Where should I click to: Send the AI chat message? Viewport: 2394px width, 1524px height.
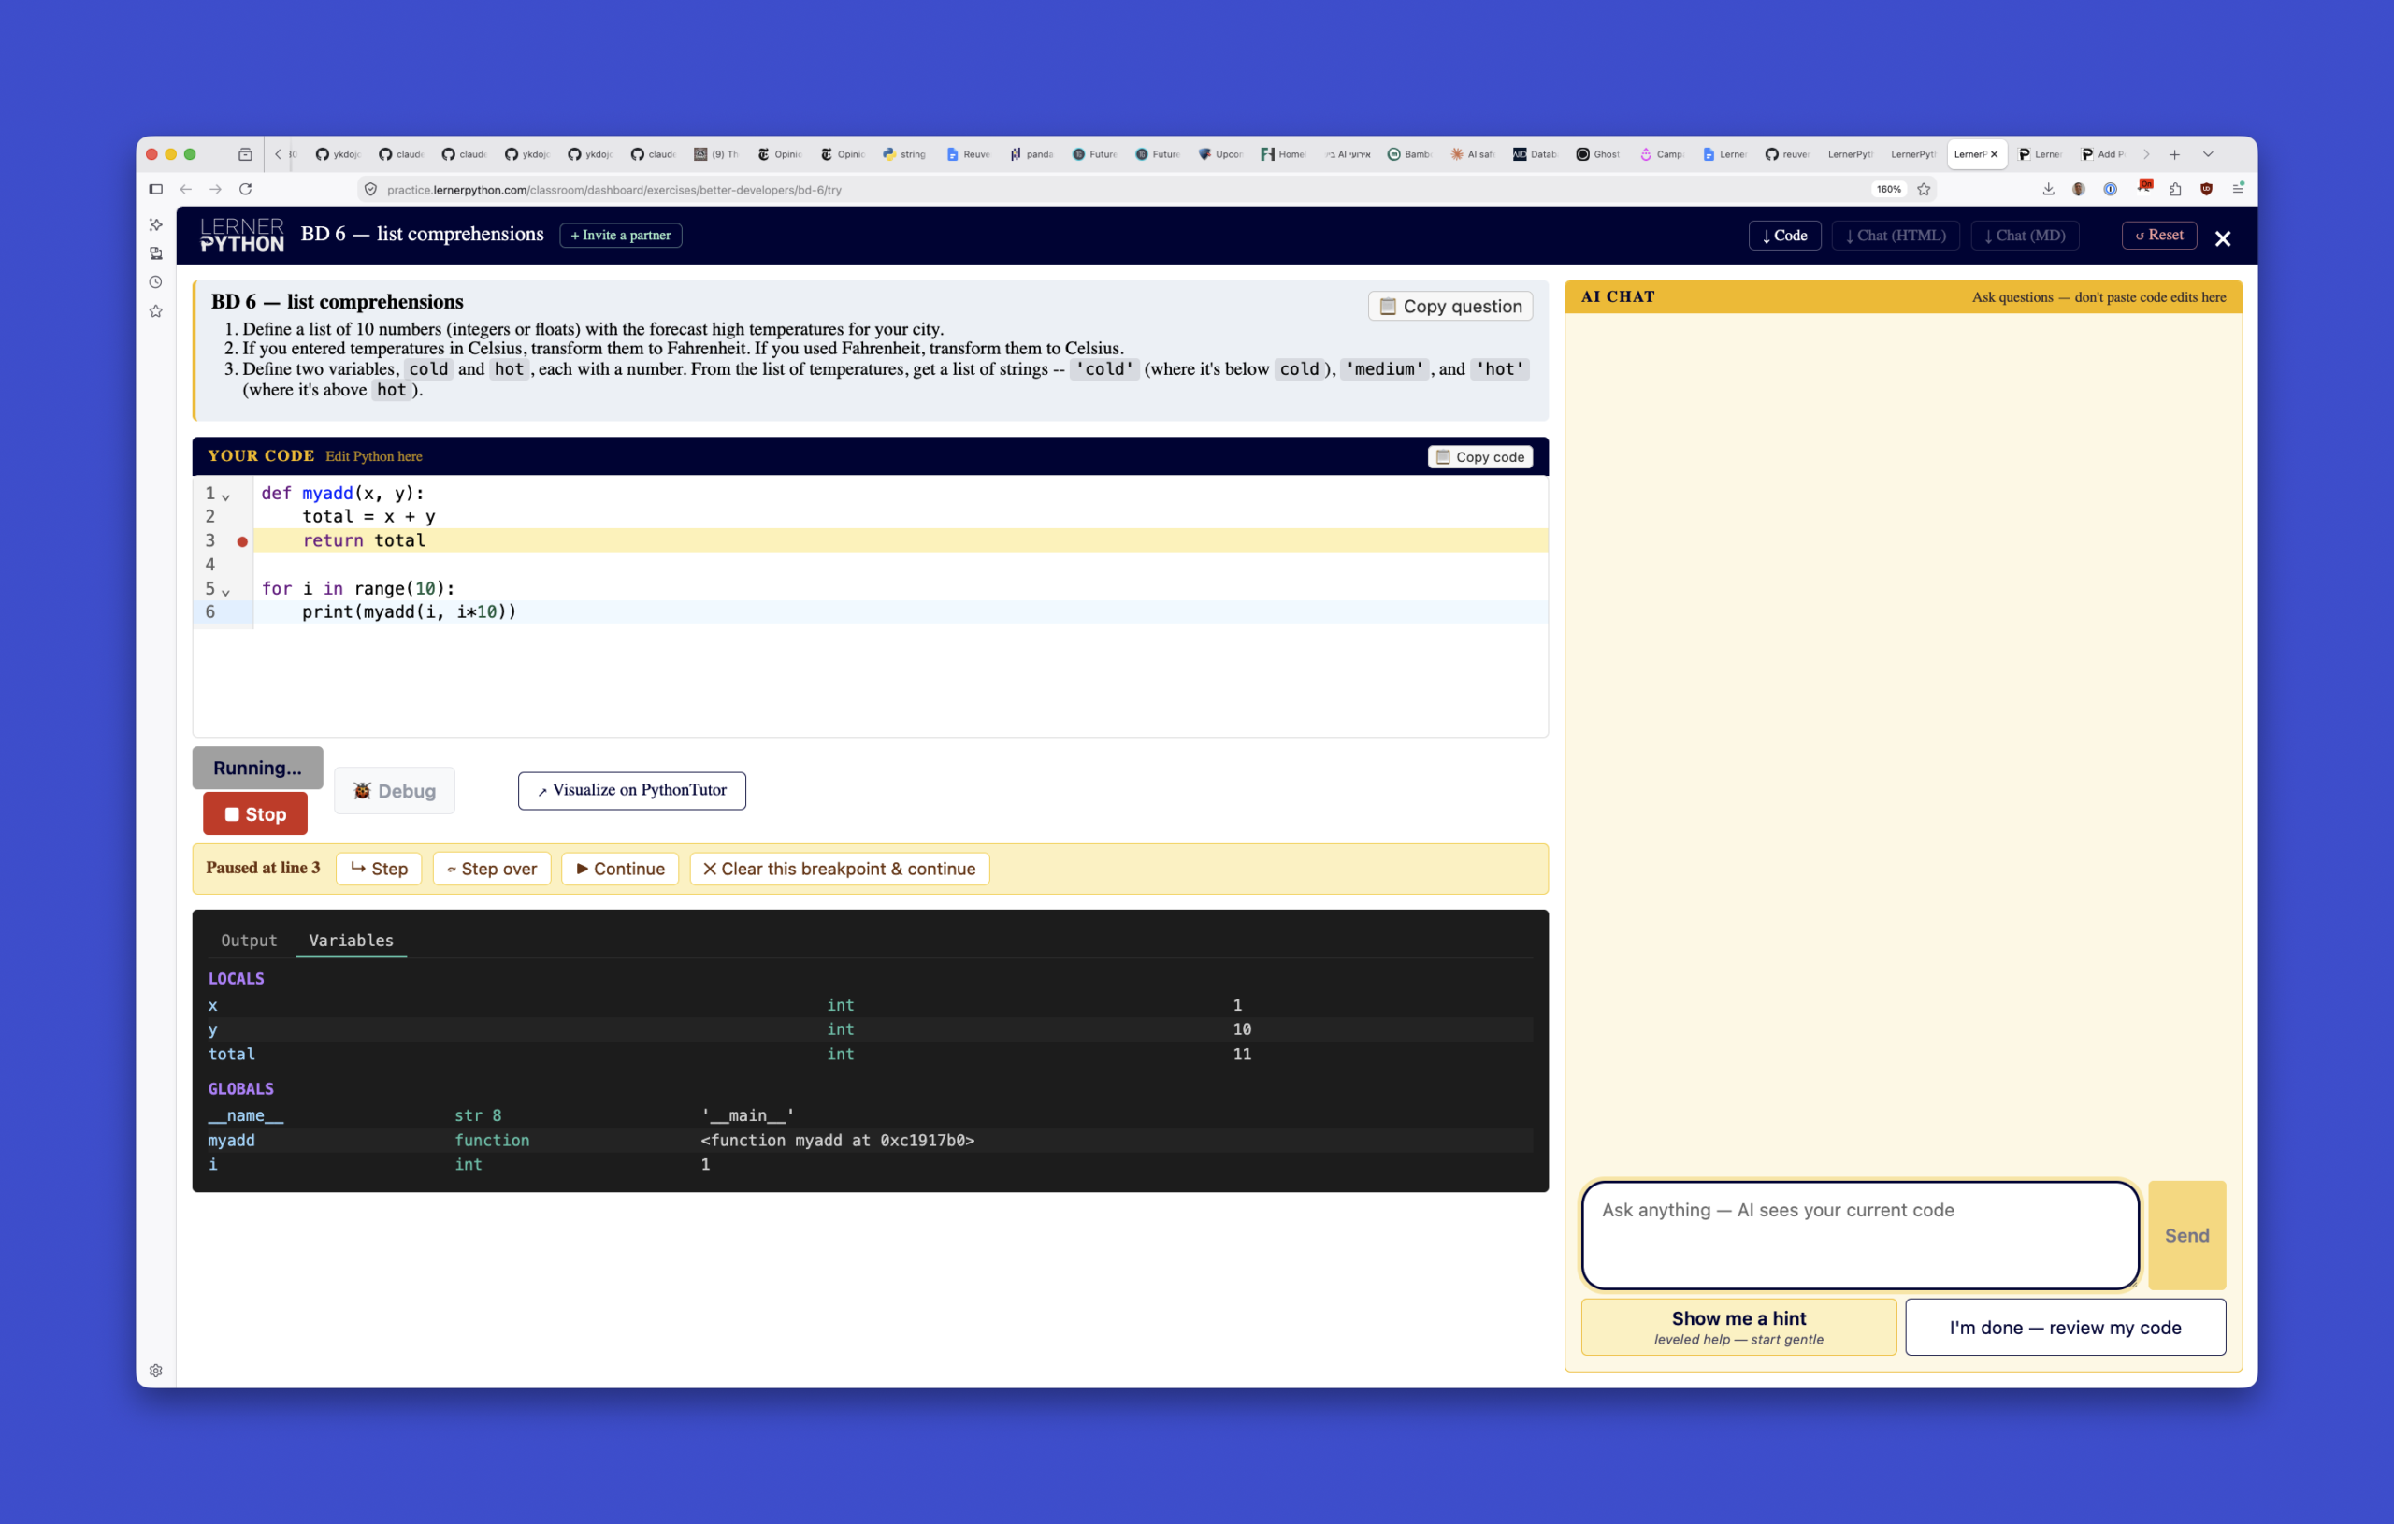2187,1235
